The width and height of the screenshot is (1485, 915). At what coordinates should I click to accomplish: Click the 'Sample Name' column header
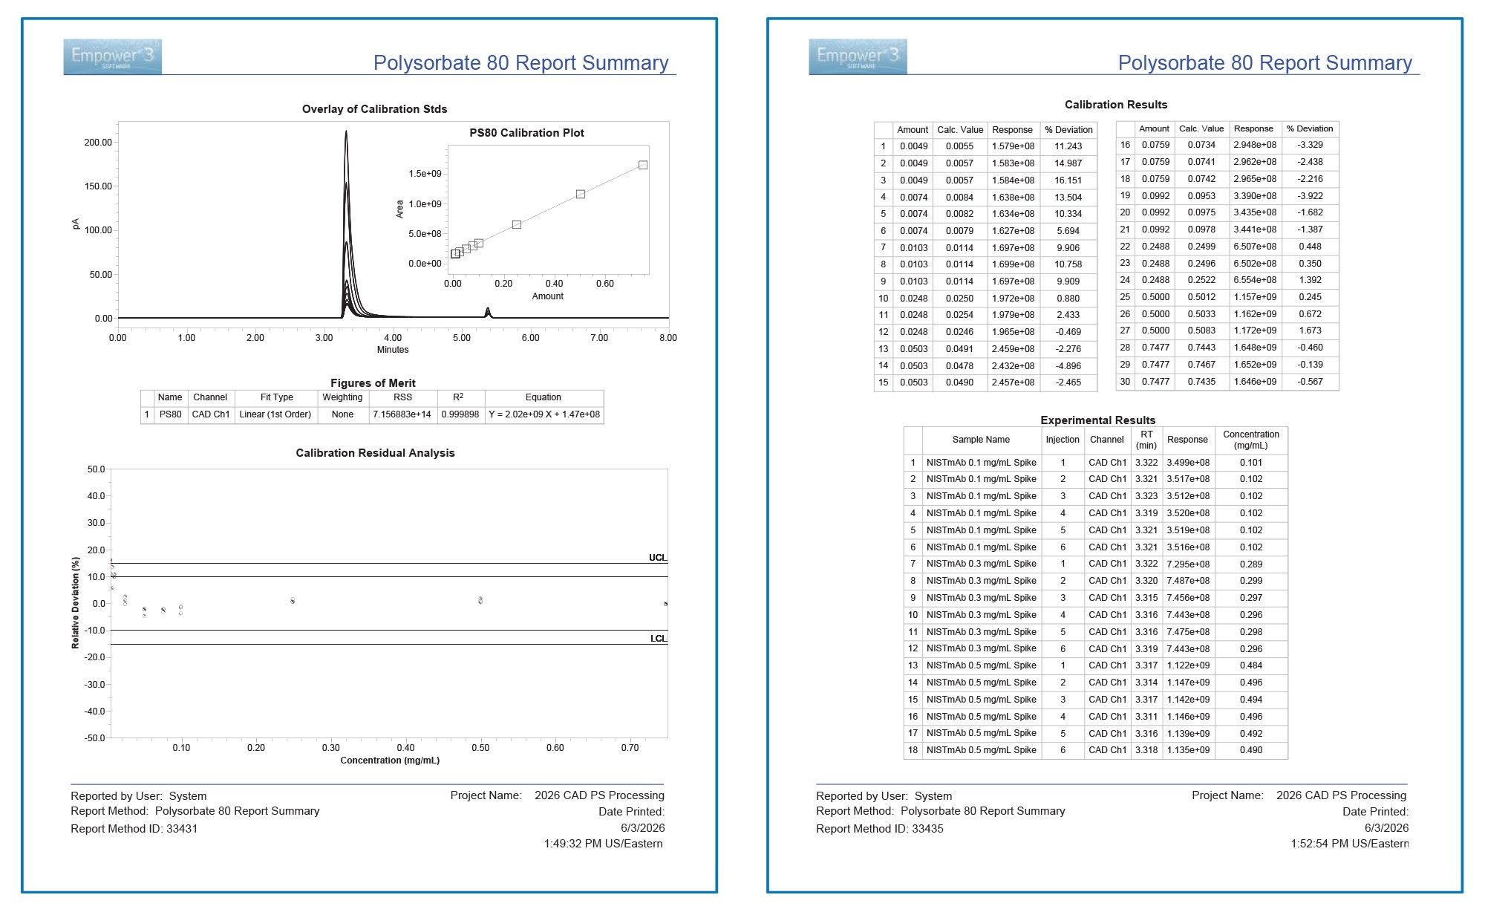pos(981,440)
